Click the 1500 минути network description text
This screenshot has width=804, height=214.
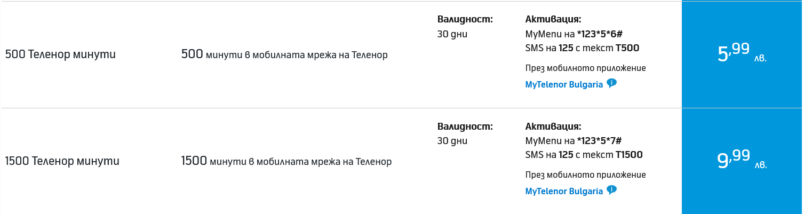[286, 161]
